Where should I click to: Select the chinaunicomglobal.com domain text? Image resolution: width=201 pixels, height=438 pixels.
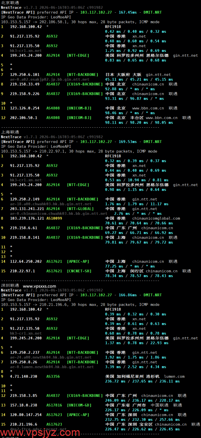click(x=156, y=218)
